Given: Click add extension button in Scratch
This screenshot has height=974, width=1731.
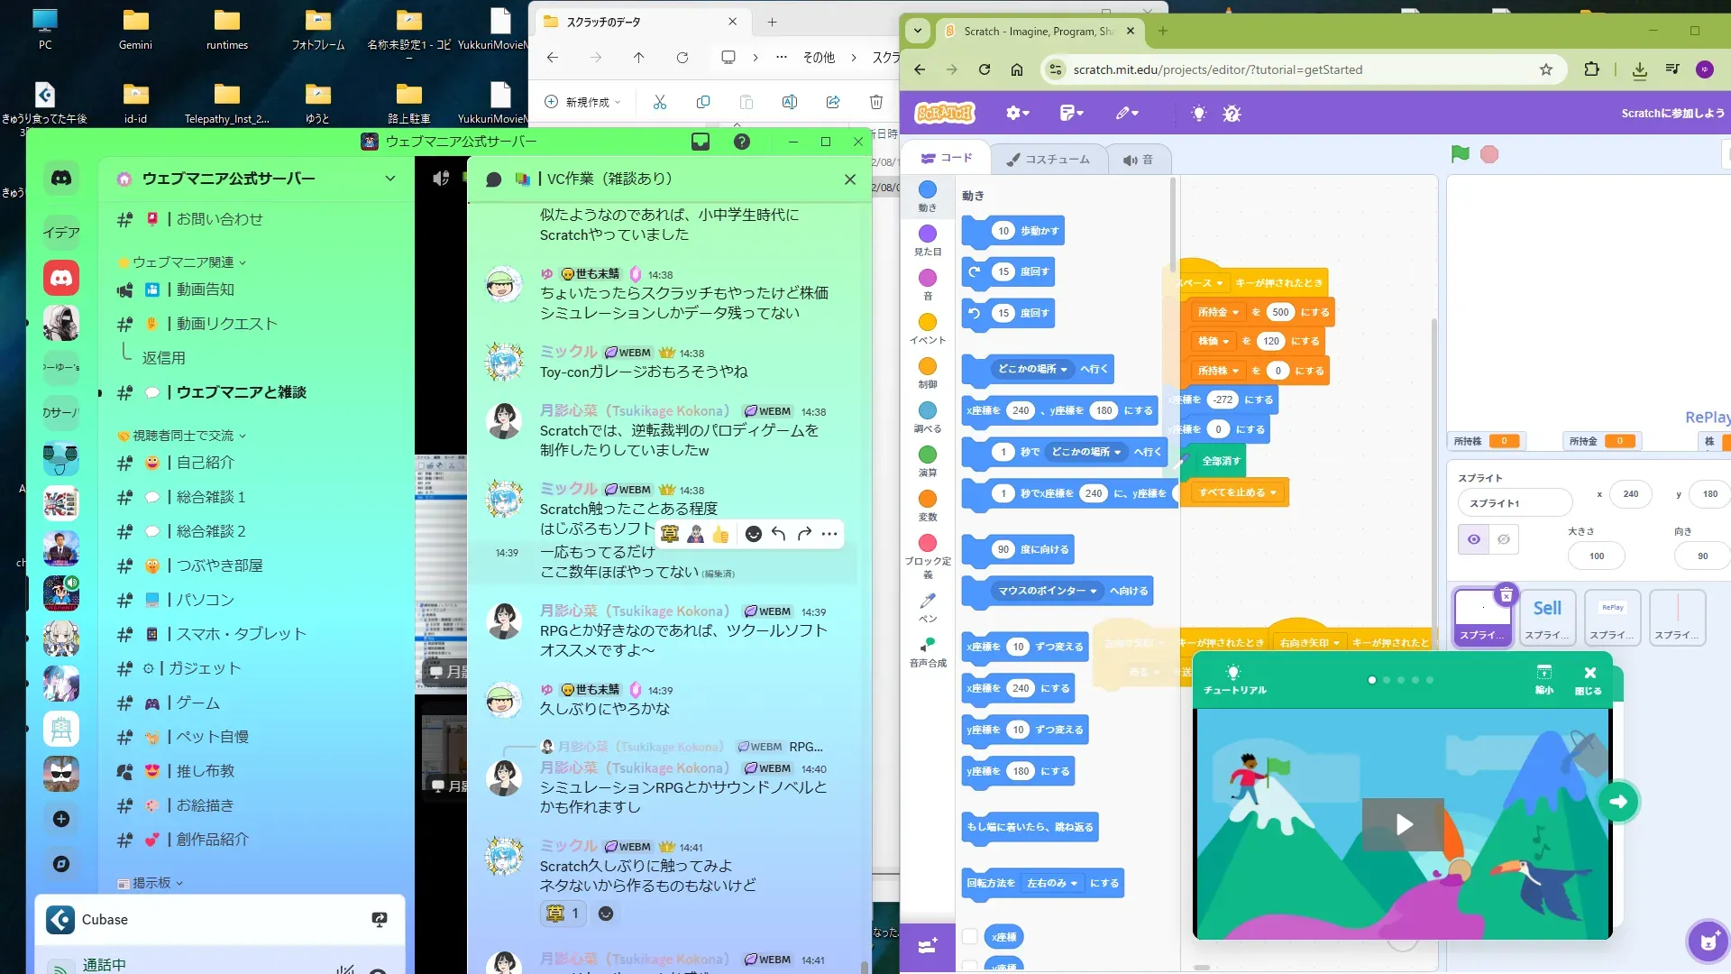Looking at the screenshot, I should click(x=927, y=947).
